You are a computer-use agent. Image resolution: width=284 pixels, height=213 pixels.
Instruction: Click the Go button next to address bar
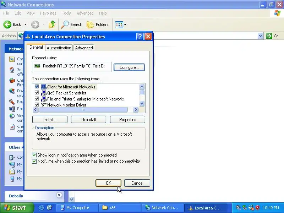pos(272,36)
